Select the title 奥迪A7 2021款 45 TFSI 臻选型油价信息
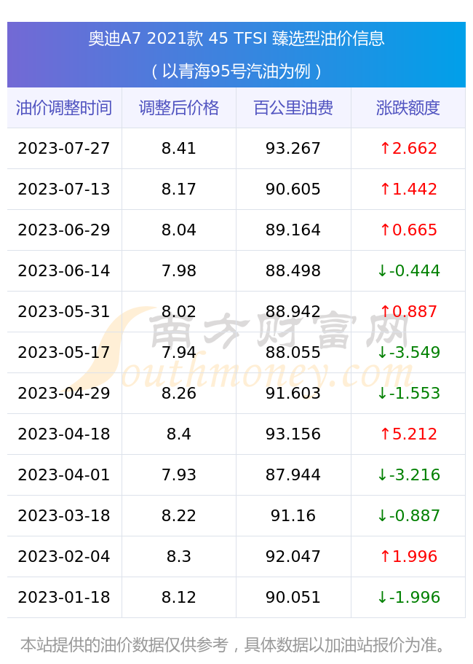The height and width of the screenshot is (664, 473). 236,39
